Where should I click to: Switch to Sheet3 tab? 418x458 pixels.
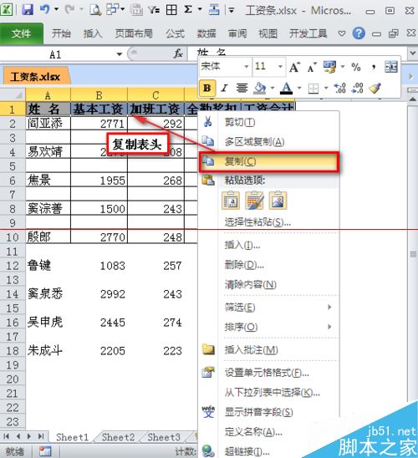pyautogui.click(x=164, y=437)
